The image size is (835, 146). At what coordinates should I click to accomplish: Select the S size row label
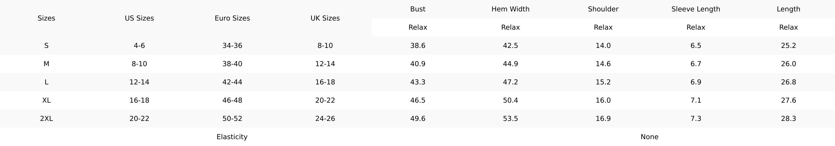pyautogui.click(x=46, y=46)
